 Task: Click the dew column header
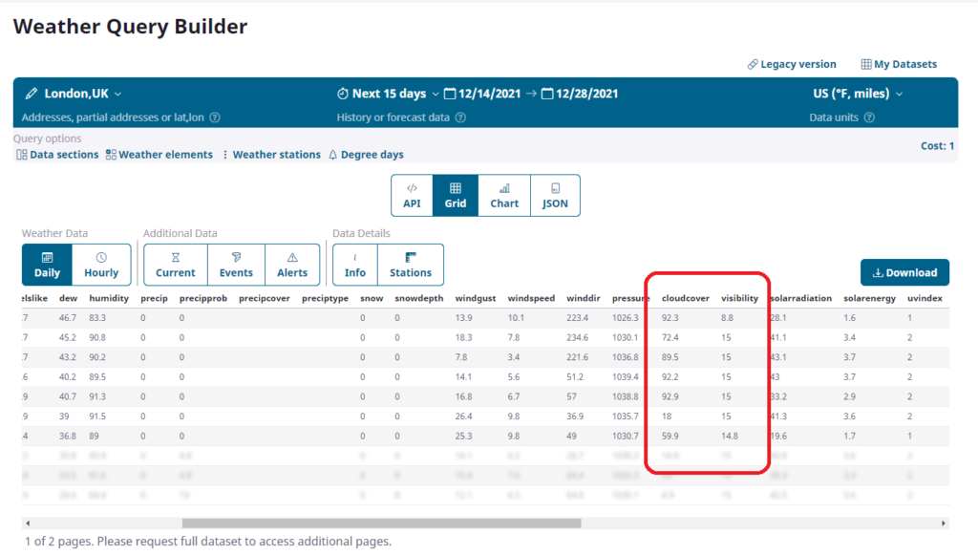click(x=68, y=298)
